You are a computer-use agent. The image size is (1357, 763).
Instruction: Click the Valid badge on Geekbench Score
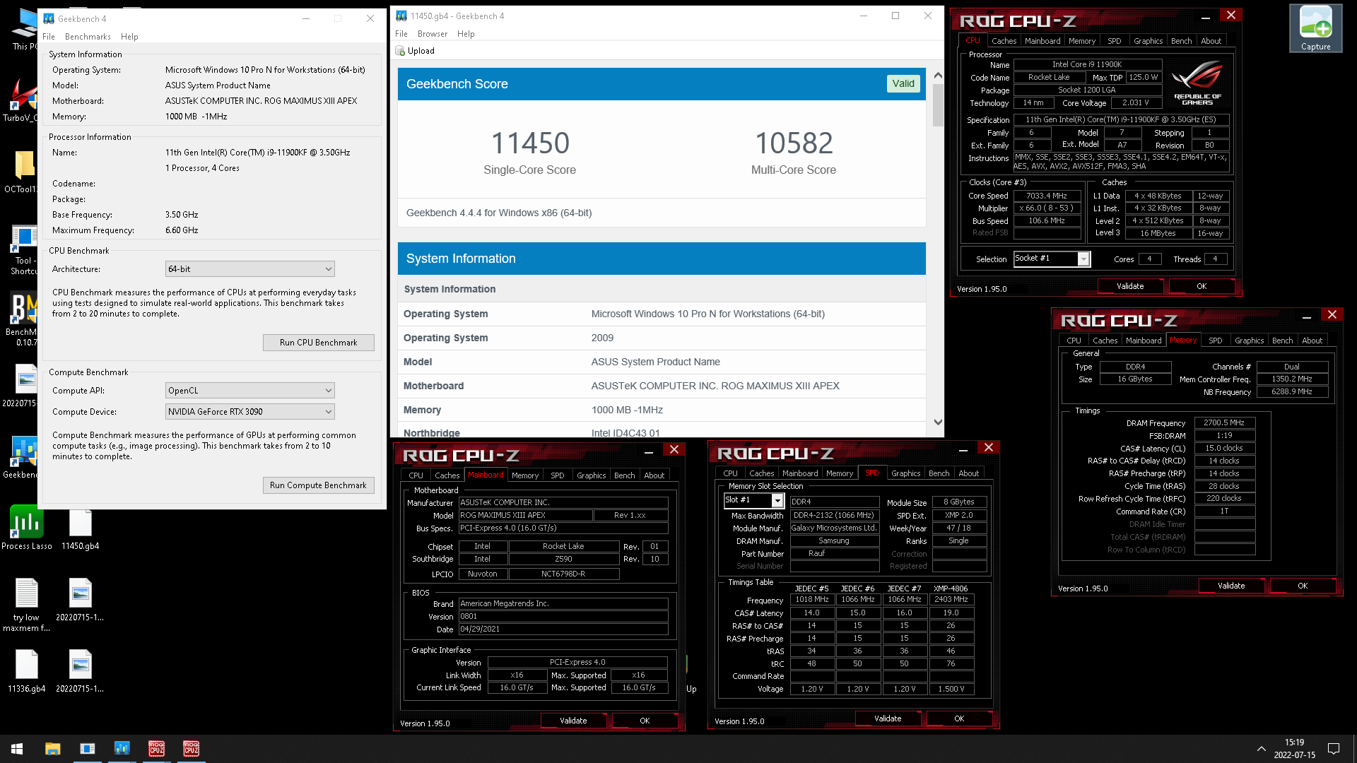(903, 83)
